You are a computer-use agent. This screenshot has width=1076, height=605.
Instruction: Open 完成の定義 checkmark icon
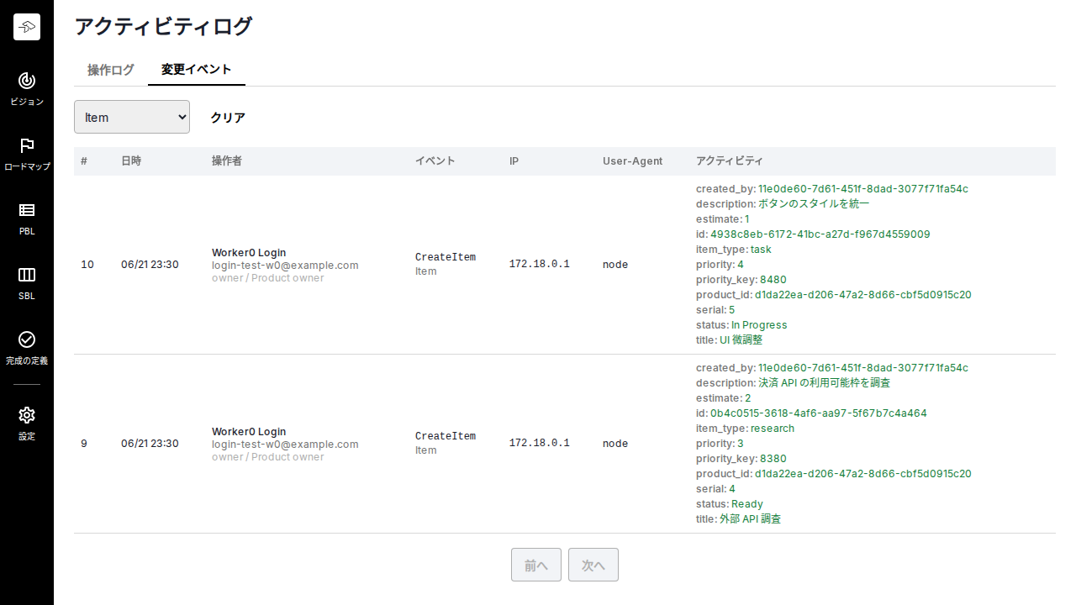click(x=27, y=339)
